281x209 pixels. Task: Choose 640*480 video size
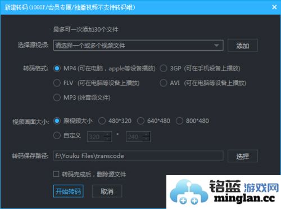pyautogui.click(x=140, y=121)
